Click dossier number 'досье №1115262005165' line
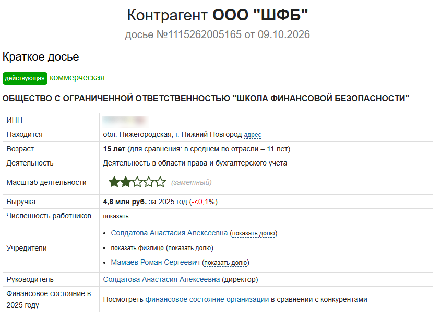The height and width of the screenshot is (319, 441). coord(218,34)
